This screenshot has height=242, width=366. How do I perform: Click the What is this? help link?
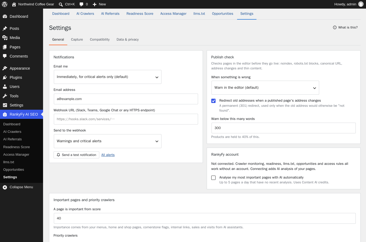pos(345,27)
